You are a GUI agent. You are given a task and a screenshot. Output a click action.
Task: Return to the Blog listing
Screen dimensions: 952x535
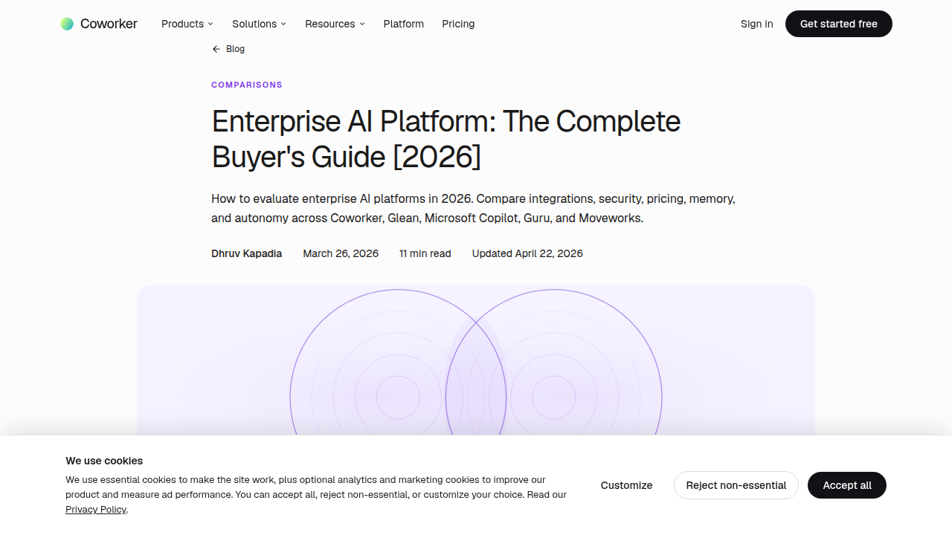coord(228,49)
